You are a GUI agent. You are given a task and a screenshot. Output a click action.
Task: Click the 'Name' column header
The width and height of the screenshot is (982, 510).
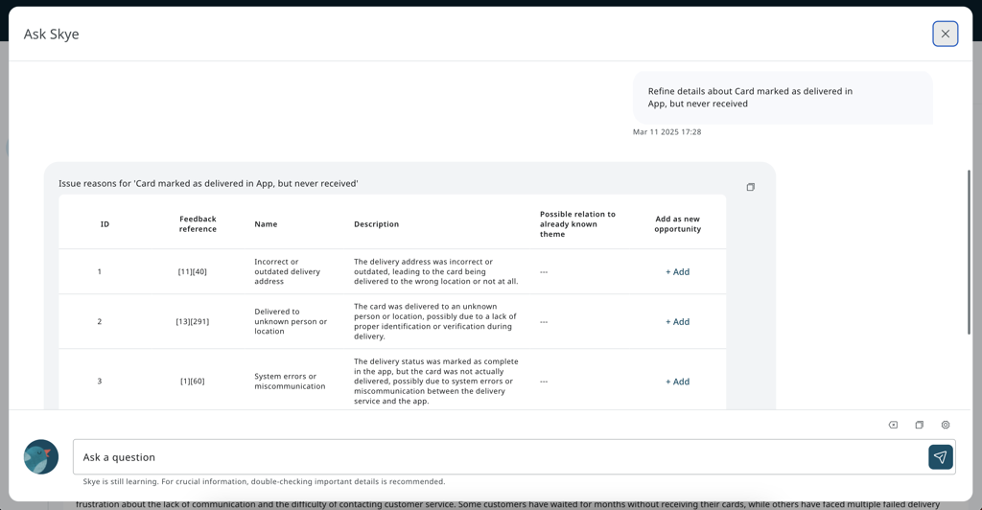[x=266, y=224]
